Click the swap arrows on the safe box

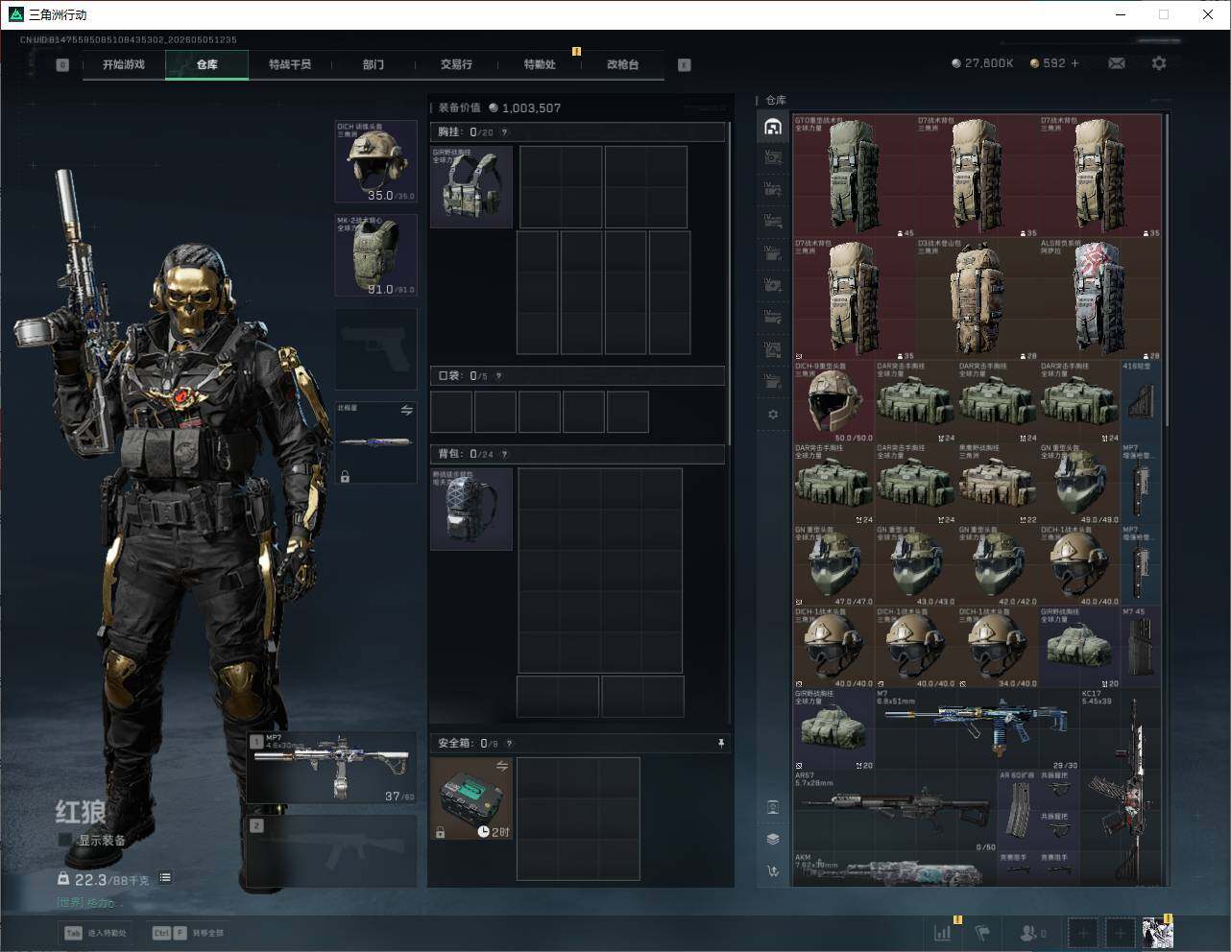(501, 766)
